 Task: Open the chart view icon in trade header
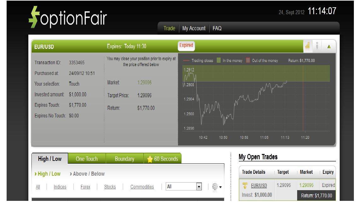(x=308, y=46)
